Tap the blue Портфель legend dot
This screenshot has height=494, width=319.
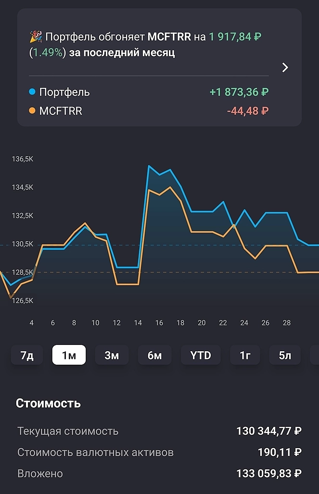[x=32, y=92]
